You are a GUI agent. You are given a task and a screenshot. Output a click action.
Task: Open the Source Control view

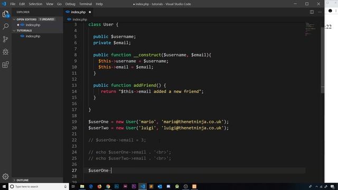5,39
